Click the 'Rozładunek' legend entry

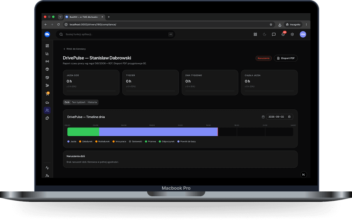102,141
